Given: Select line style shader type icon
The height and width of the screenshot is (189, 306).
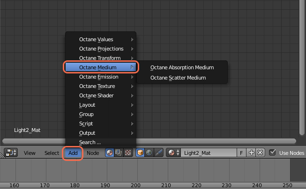Looking at the screenshot, I should coord(158,153).
